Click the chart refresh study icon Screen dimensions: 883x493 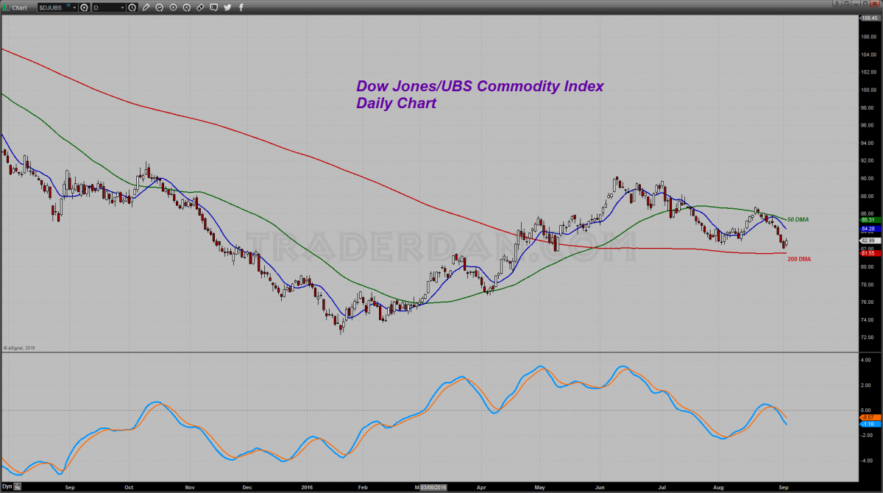coord(160,7)
